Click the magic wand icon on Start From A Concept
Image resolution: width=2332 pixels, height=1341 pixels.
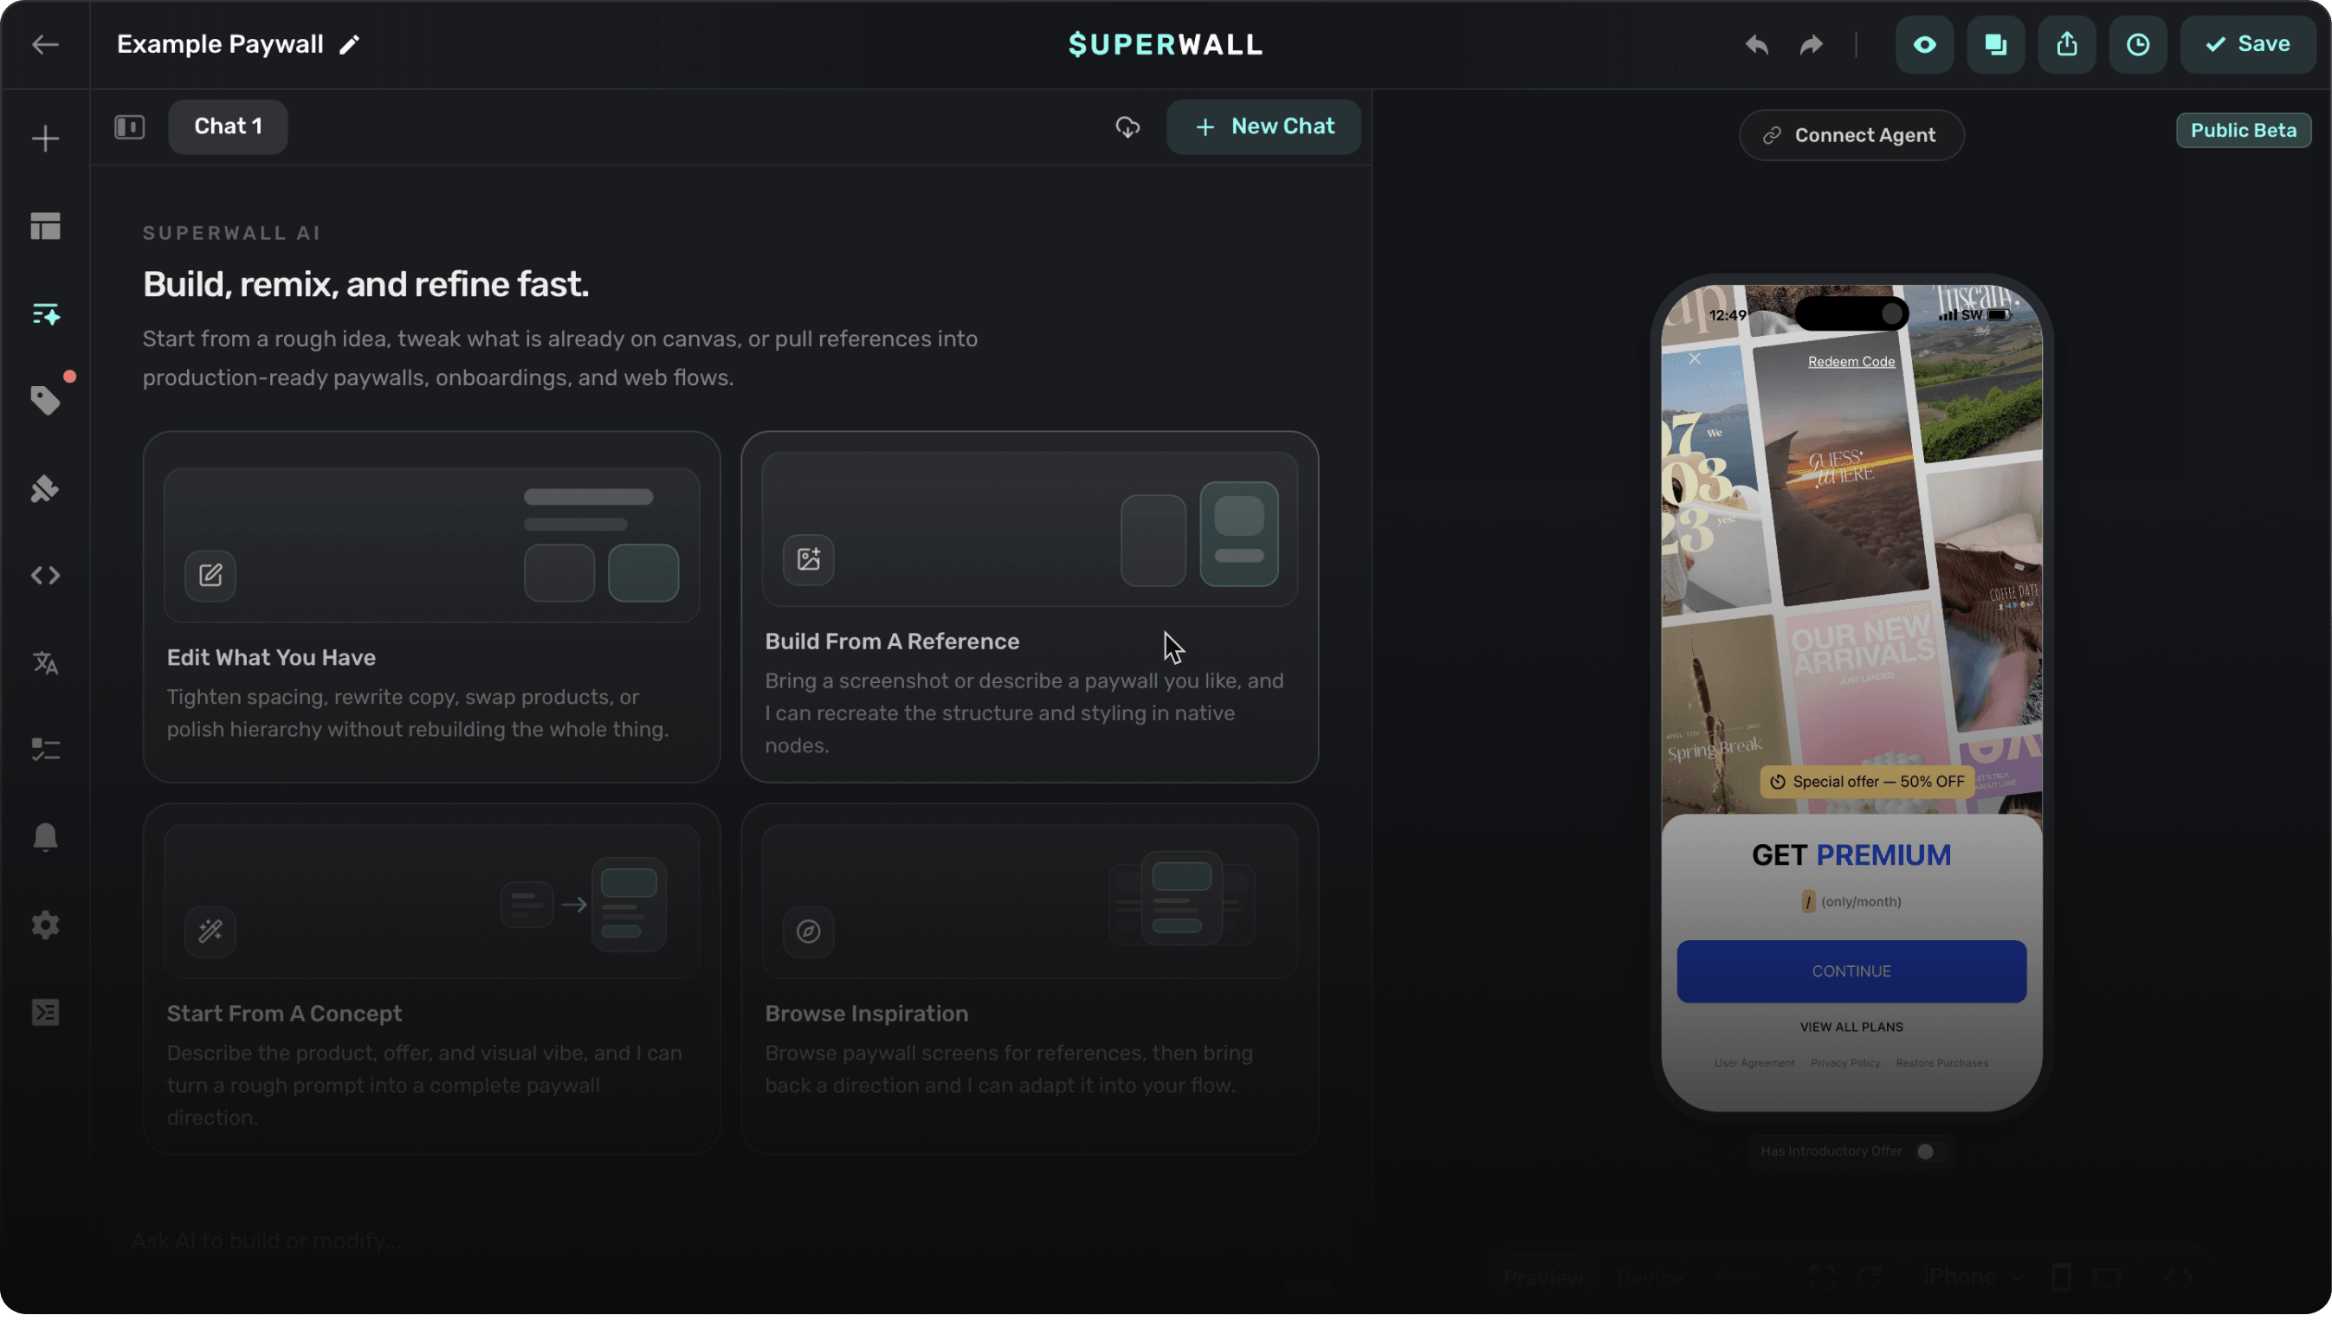point(210,932)
